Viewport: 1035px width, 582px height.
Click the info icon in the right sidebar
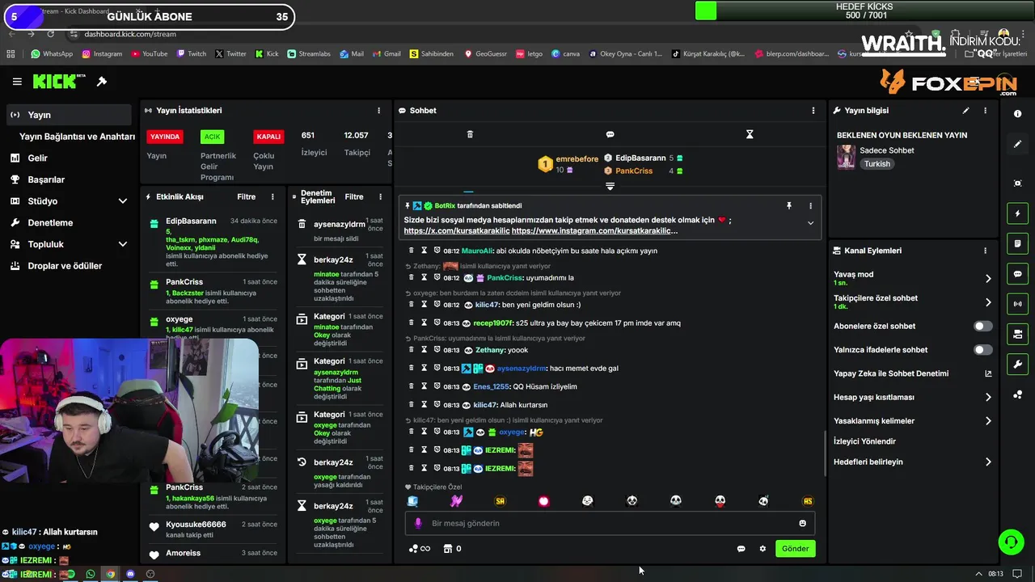click(x=1017, y=114)
